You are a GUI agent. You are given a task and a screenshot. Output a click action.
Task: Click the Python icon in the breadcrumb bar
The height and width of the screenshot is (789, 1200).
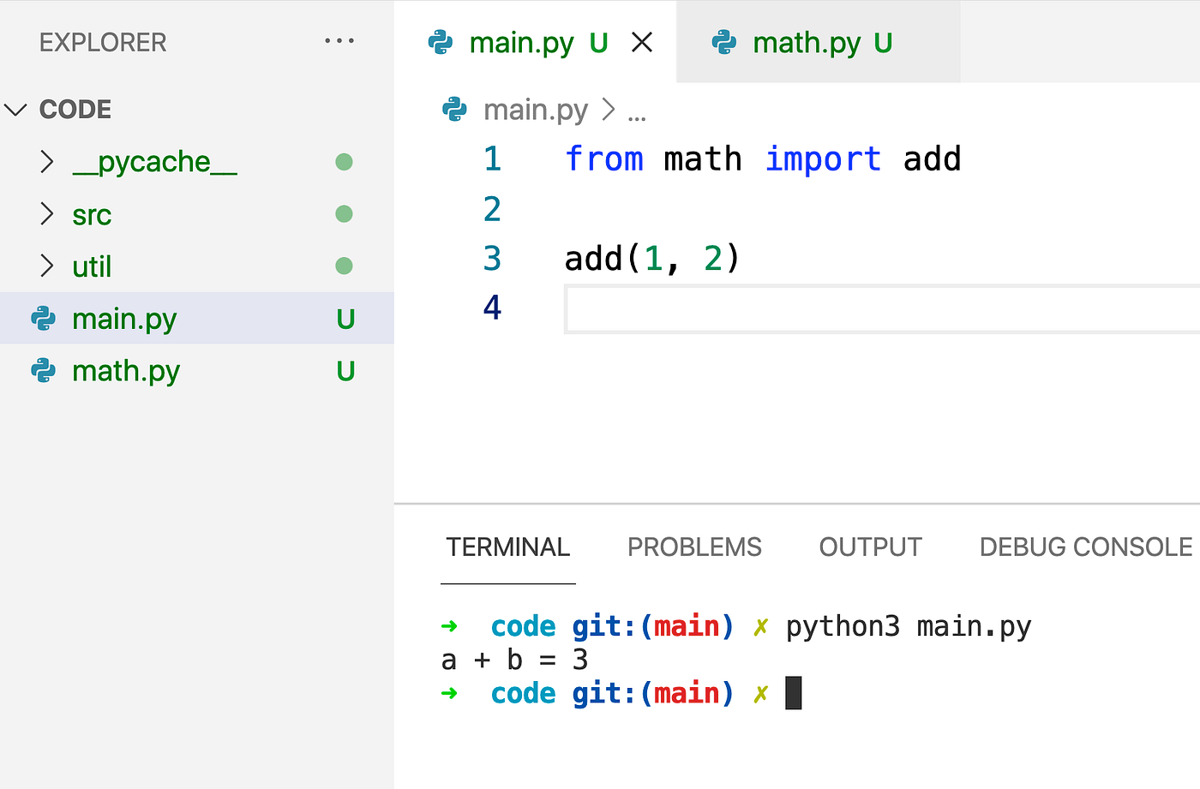pyautogui.click(x=453, y=110)
